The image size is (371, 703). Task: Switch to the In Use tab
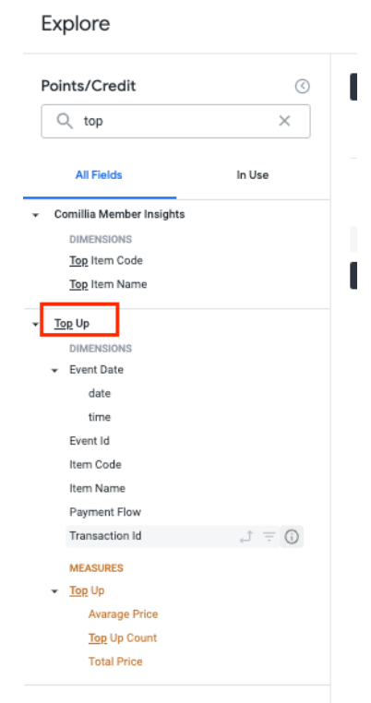click(253, 175)
